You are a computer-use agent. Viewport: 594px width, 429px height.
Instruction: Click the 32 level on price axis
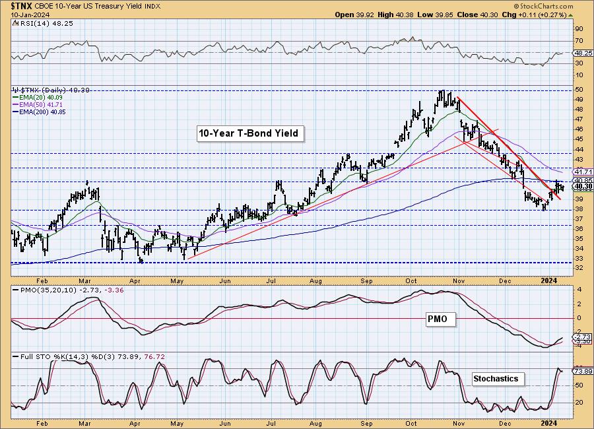[x=579, y=267]
